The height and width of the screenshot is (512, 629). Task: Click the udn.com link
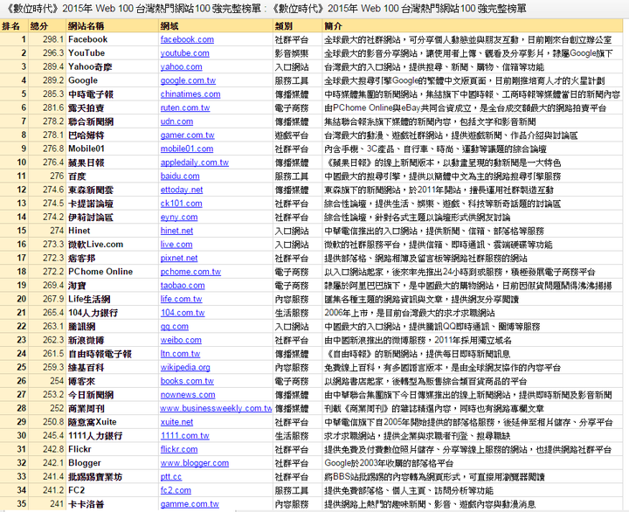tap(176, 121)
